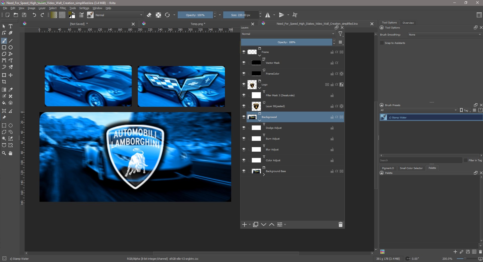Toggle horizontal mirror tool

click(268, 15)
